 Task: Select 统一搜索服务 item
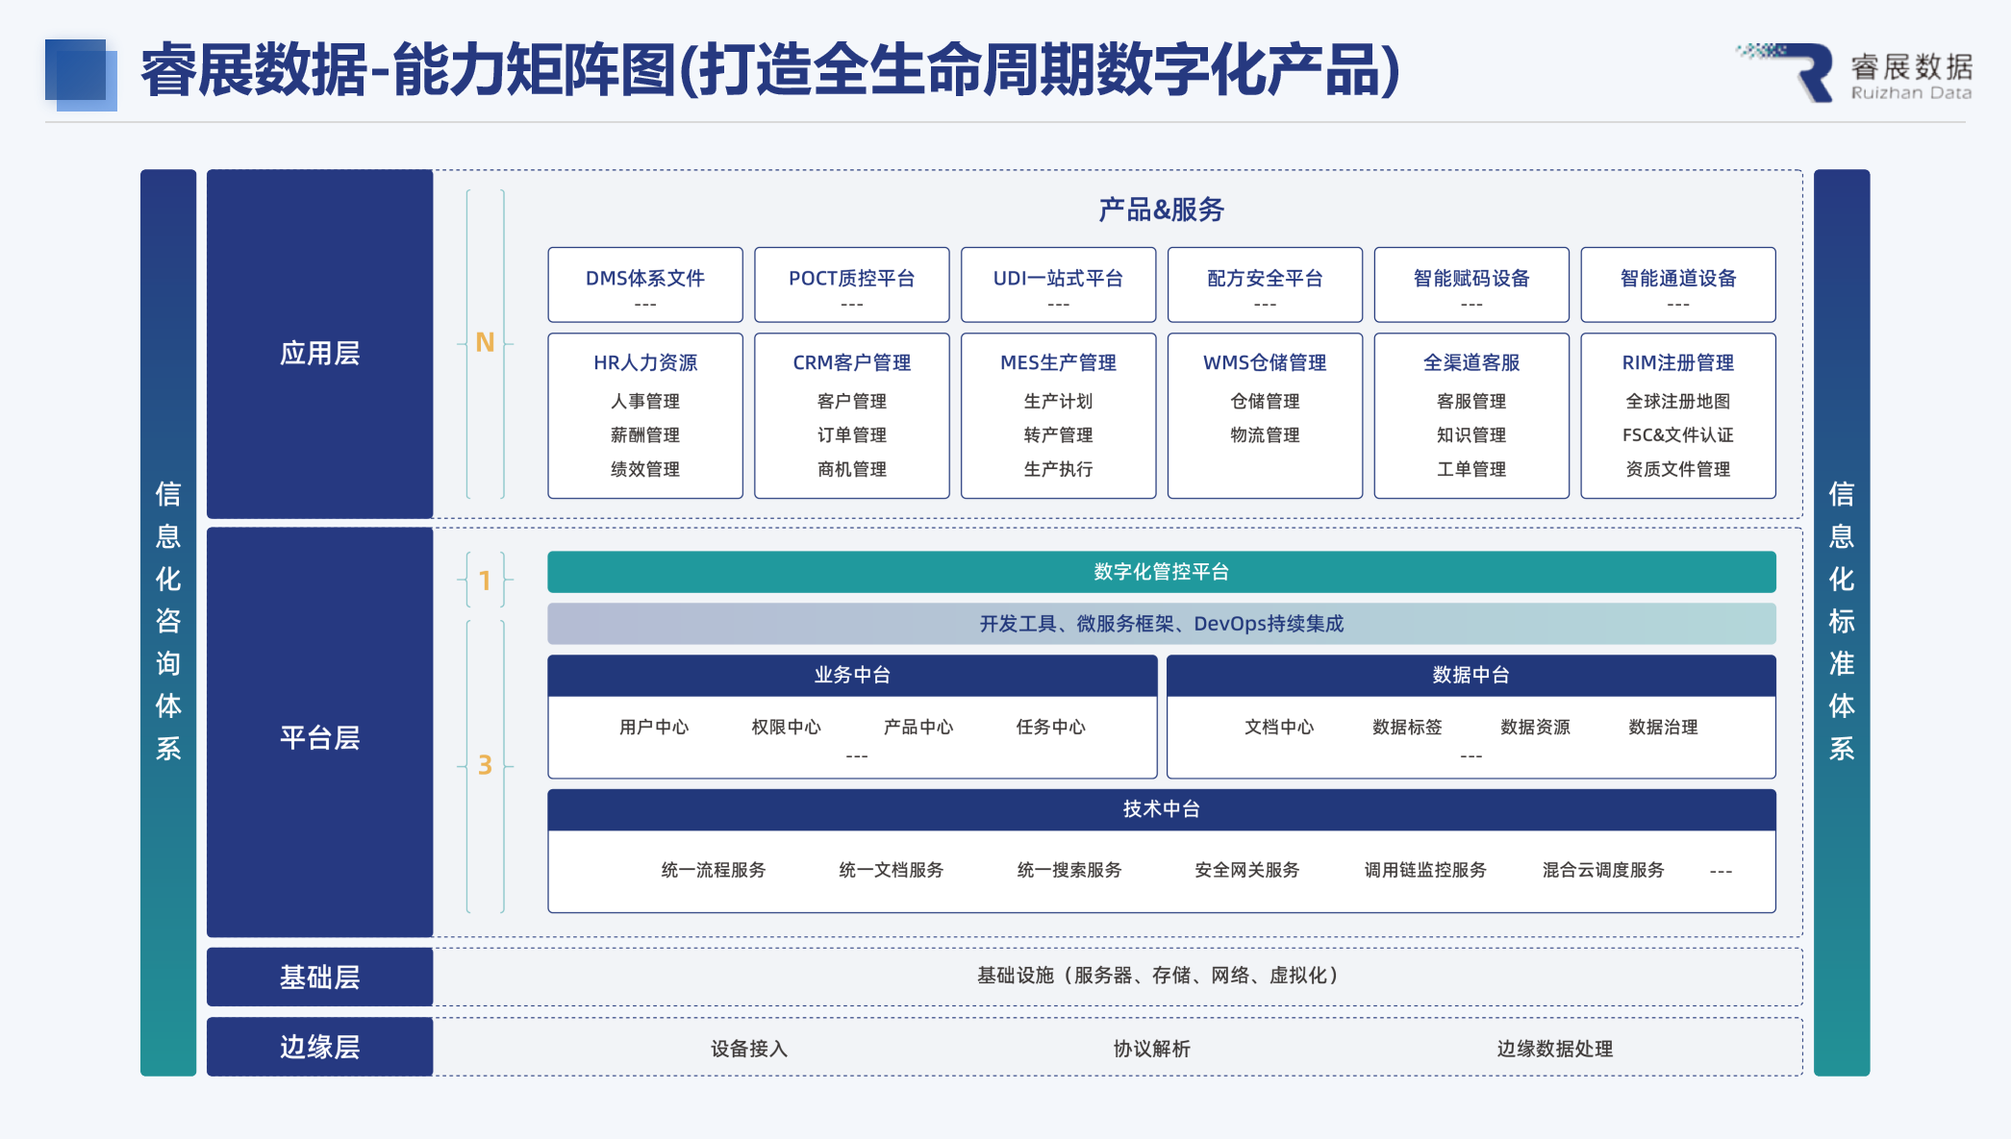[x=1069, y=870]
